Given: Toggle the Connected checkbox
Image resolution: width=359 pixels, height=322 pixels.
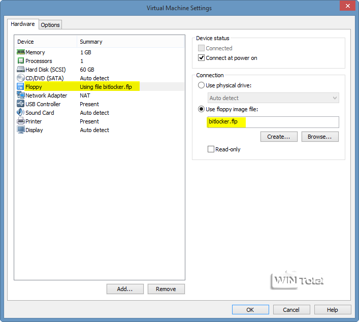Looking at the screenshot, I should click(201, 48).
